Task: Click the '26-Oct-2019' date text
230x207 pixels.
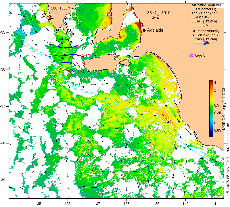Action: click(159, 13)
